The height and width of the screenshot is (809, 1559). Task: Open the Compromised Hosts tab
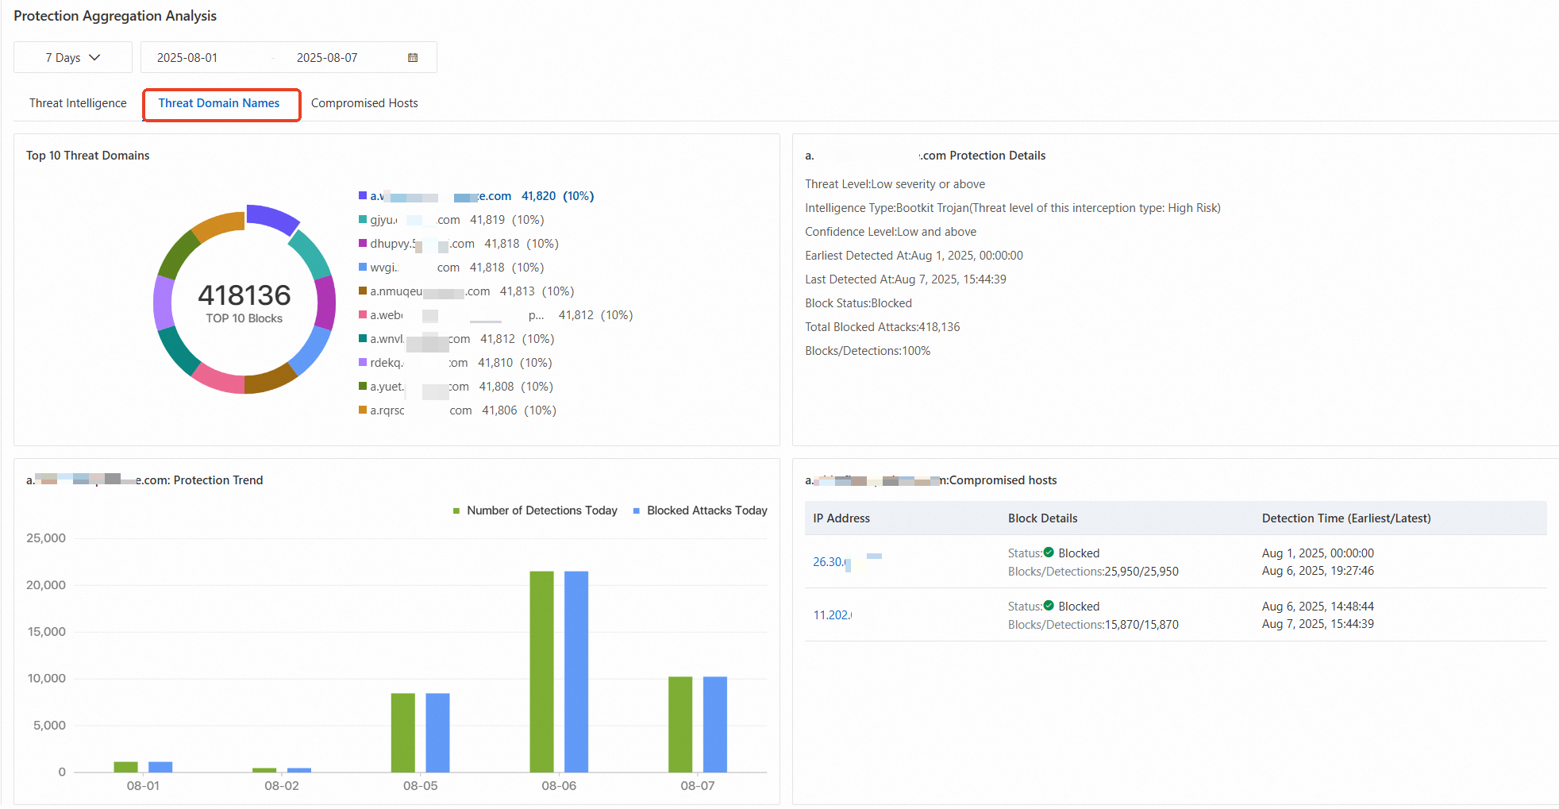pyautogui.click(x=364, y=103)
